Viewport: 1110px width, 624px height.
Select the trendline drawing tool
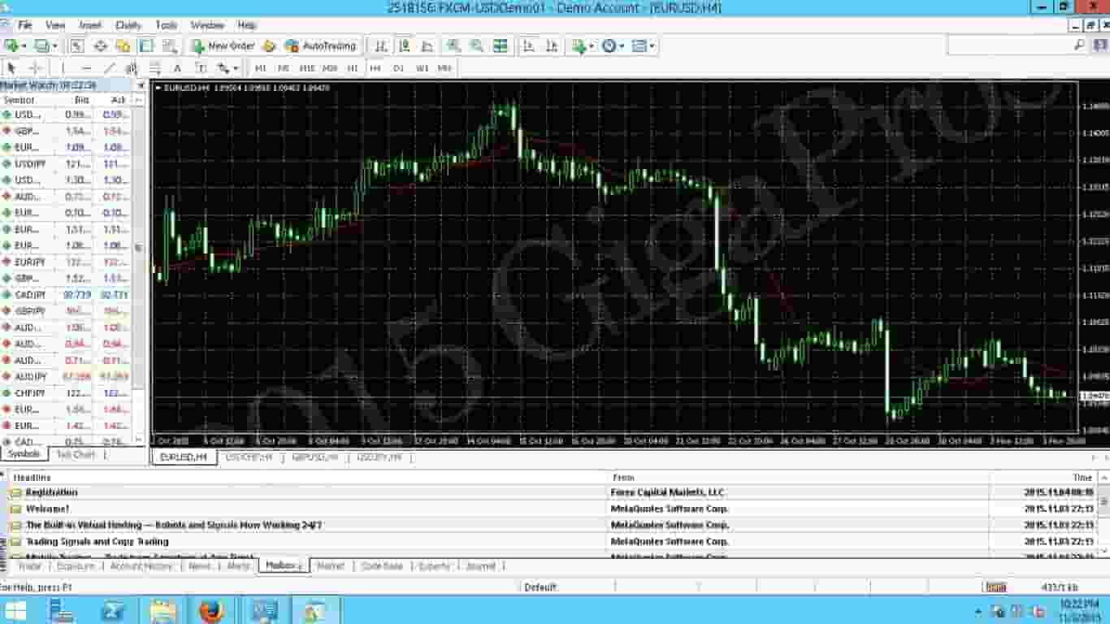pos(110,68)
